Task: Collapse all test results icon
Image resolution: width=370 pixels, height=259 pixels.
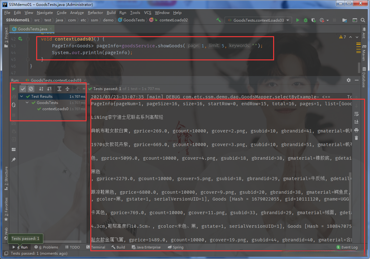Action: 67,89
